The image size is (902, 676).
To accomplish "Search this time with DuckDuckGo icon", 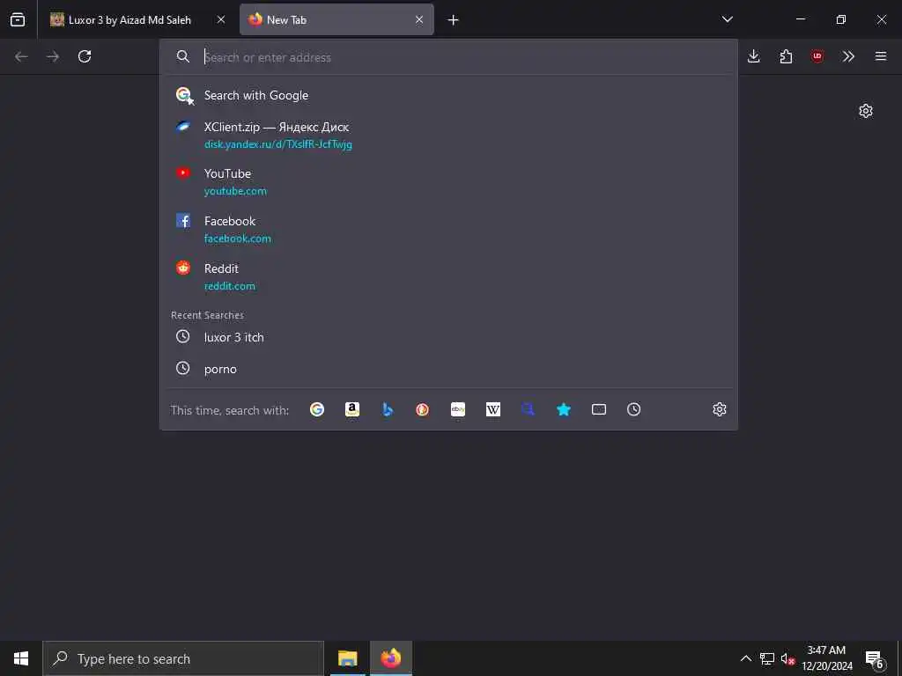I will tap(422, 409).
